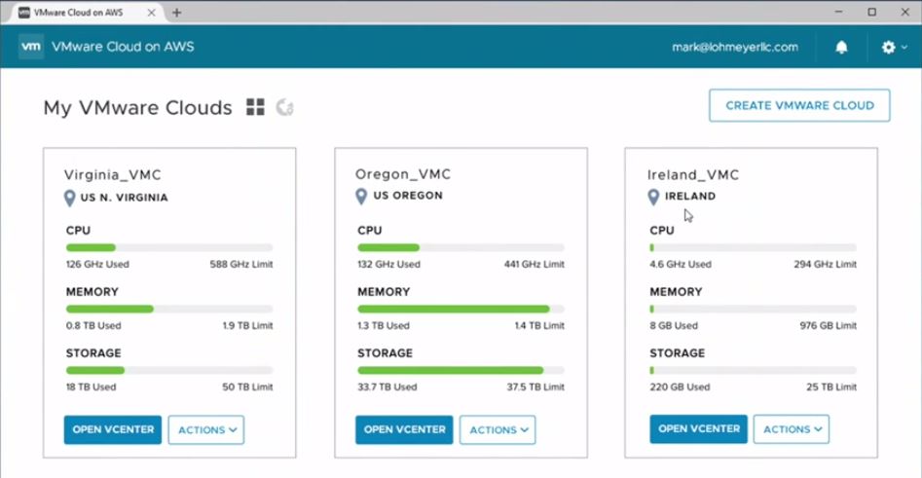This screenshot has height=478, width=922.
Task: Click the 126 GHz Used value
Action: [x=97, y=264]
